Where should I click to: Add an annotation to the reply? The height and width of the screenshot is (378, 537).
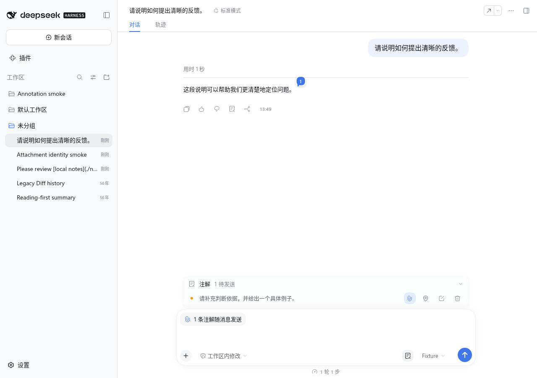232,109
